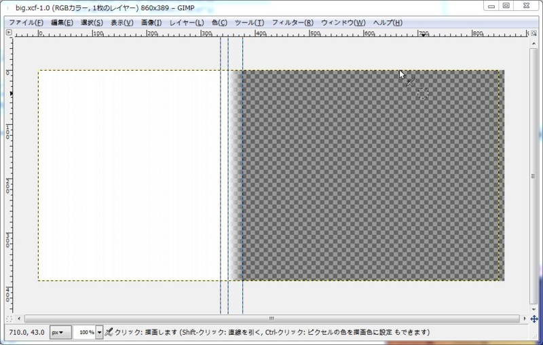
Task: Open the 表示(V) menu
Action: tap(122, 23)
